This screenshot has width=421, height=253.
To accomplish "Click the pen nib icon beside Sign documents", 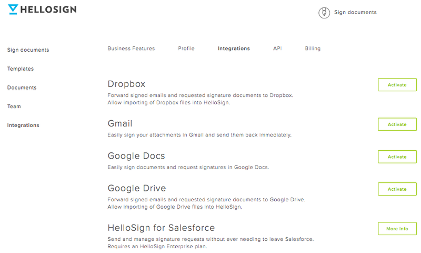I will tap(324, 13).
